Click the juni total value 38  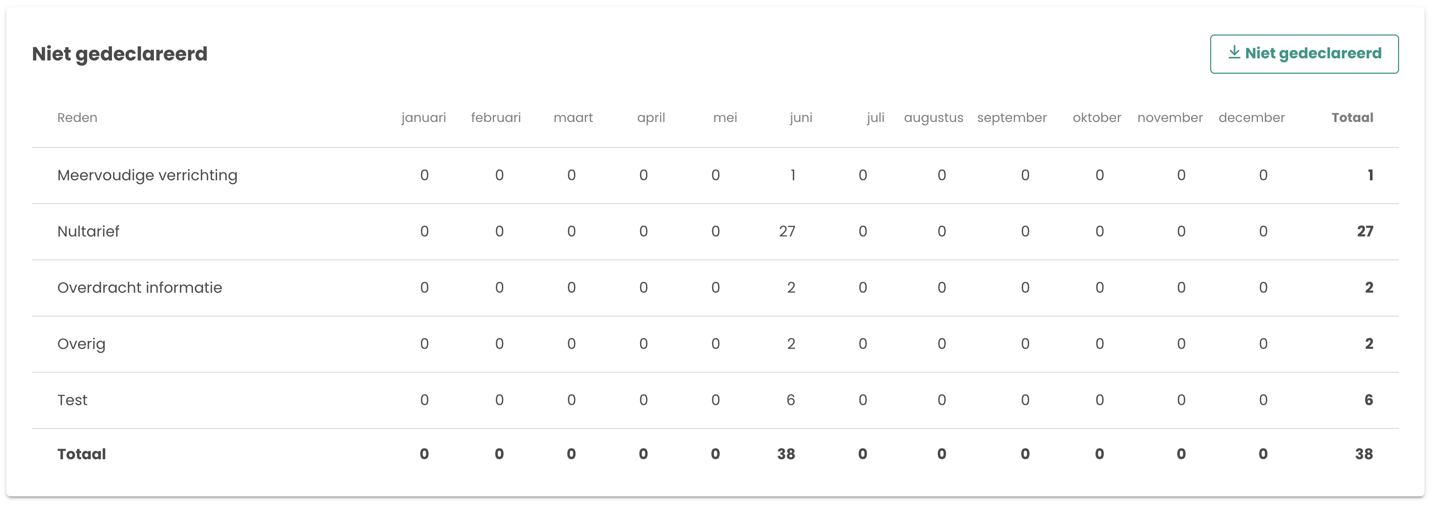coord(786,454)
